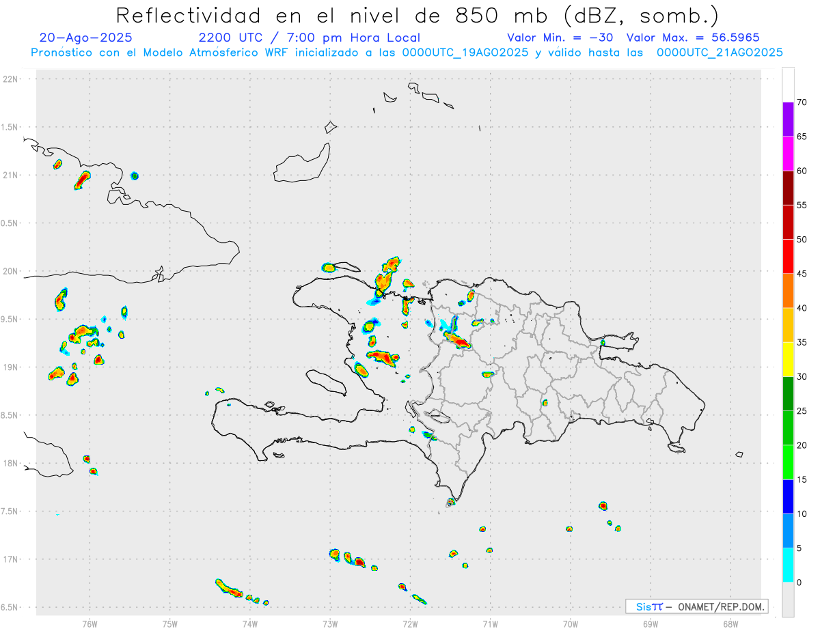Click the colorbar tick label '15'

click(802, 479)
